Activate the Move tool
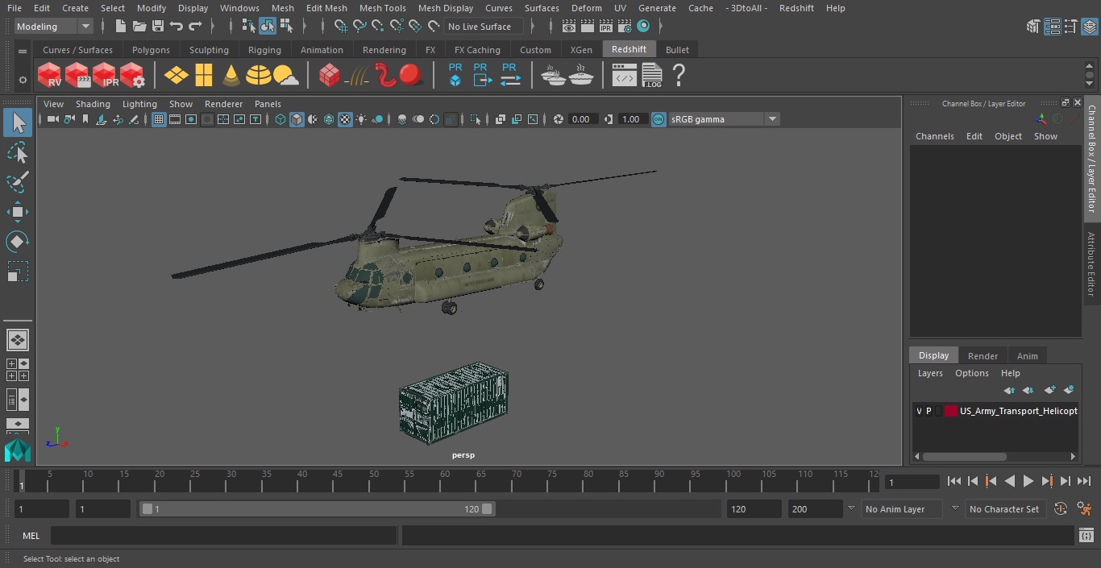 coord(18,212)
